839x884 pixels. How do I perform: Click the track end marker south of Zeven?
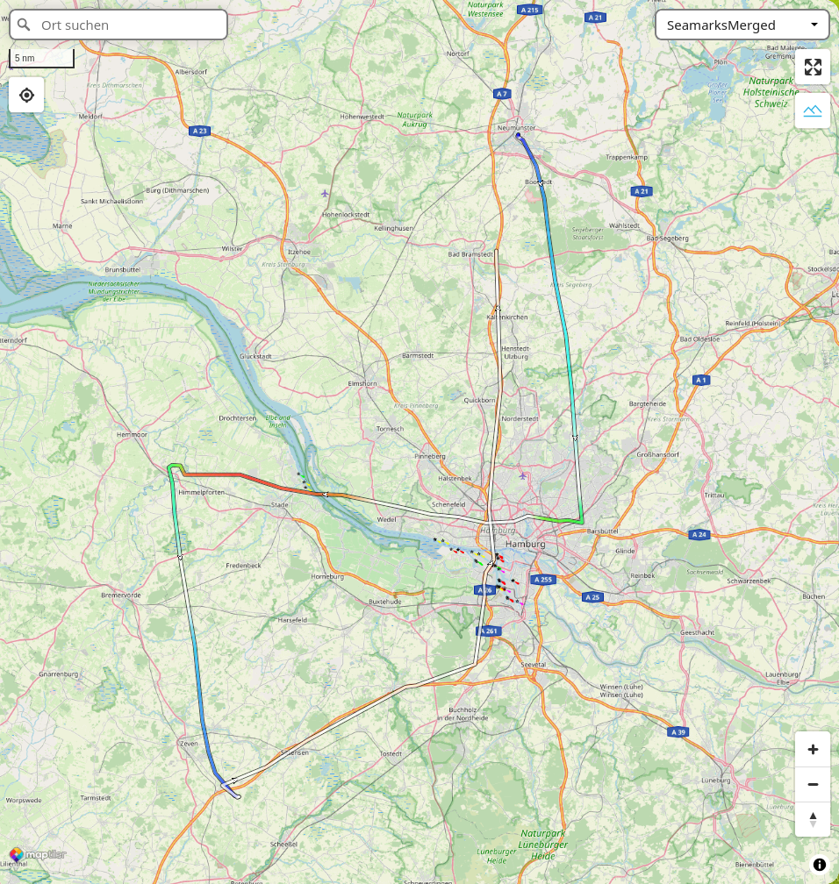pos(238,796)
